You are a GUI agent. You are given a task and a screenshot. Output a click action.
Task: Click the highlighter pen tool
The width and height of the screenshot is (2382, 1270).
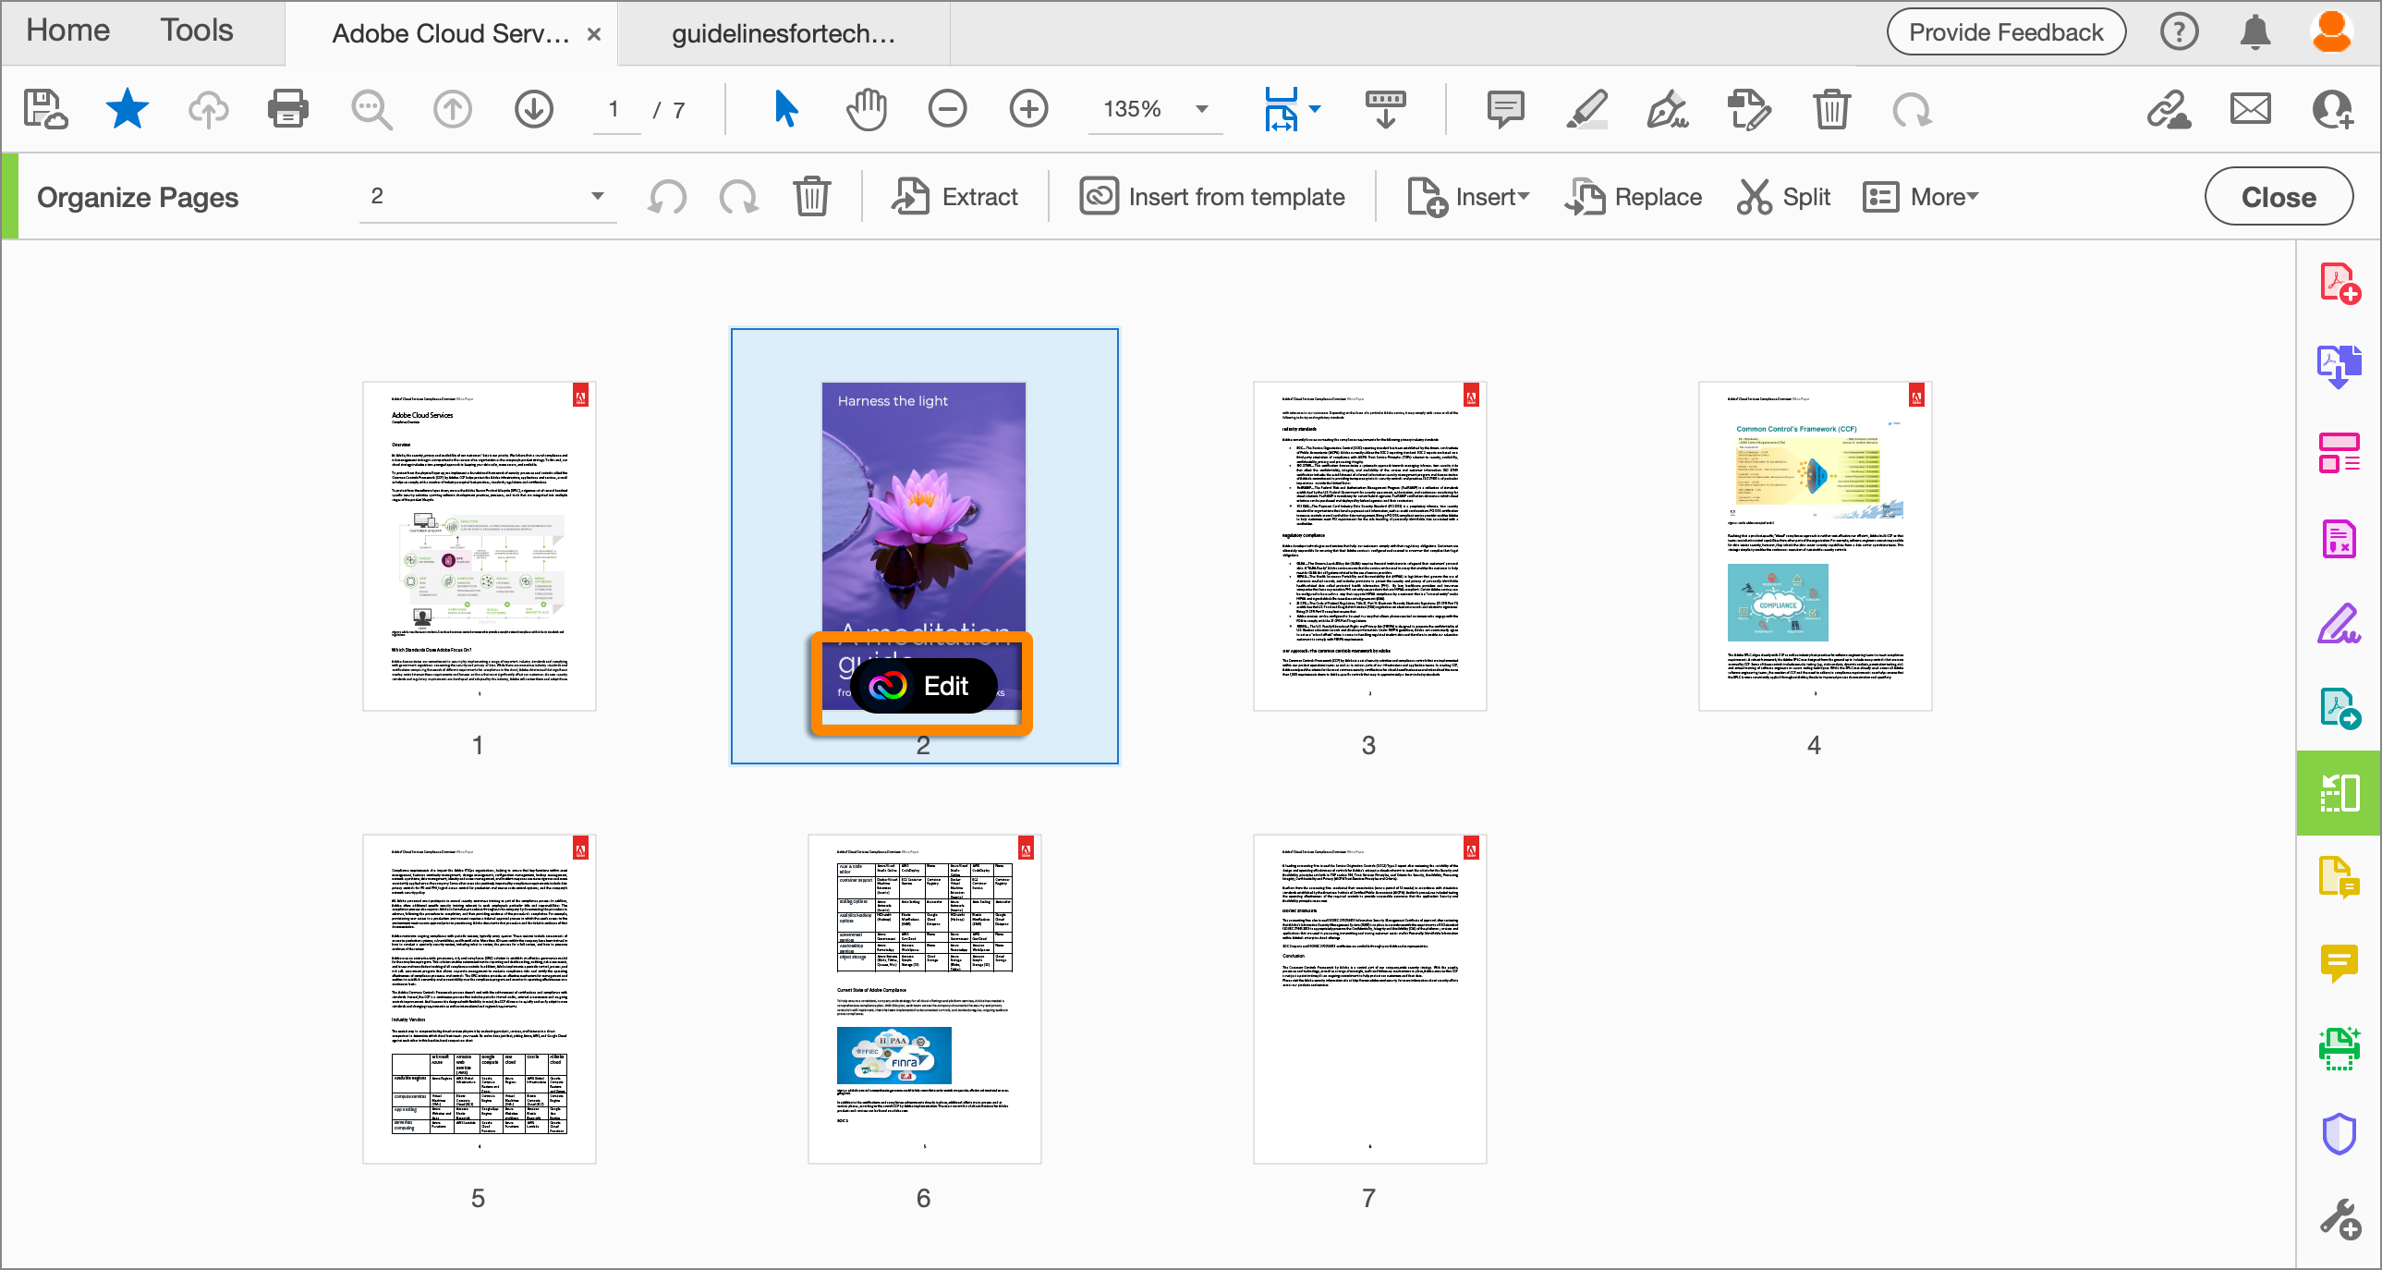1586,109
